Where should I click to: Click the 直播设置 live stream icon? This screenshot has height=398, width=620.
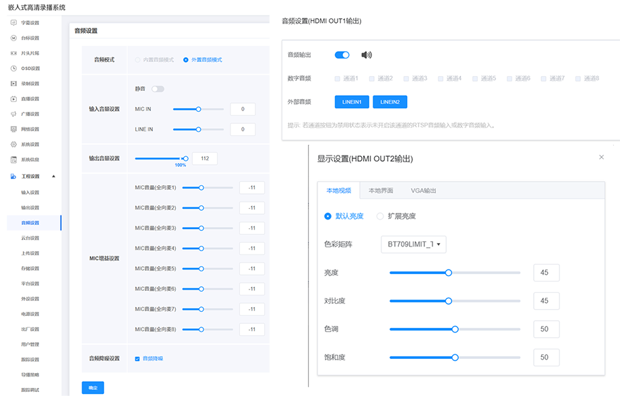pyautogui.click(x=13, y=99)
